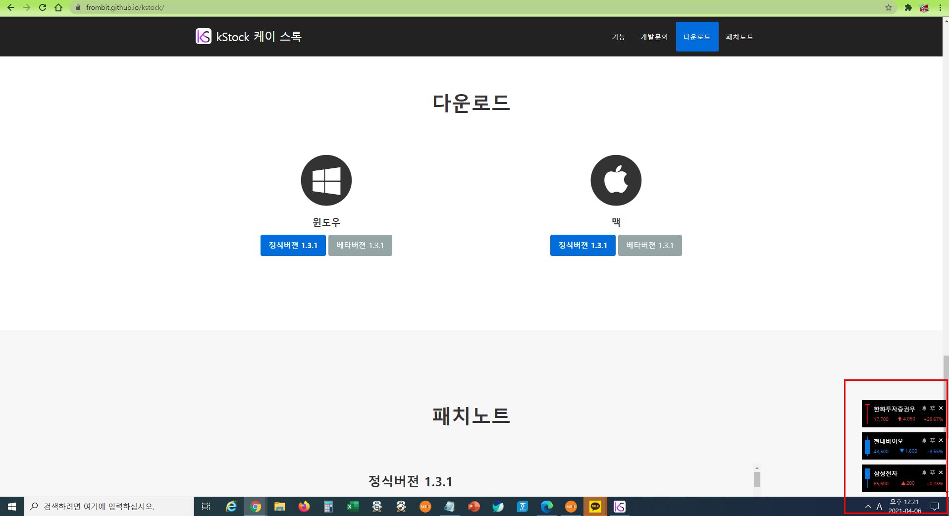Close the 삼성전자 stock widget
The image size is (949, 516).
(941, 472)
